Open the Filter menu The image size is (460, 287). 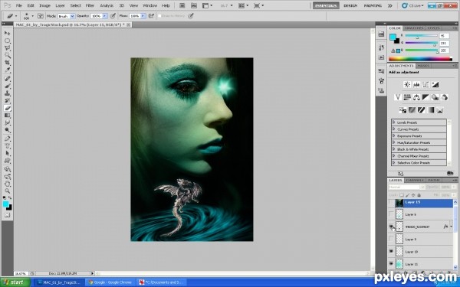tap(90, 5)
